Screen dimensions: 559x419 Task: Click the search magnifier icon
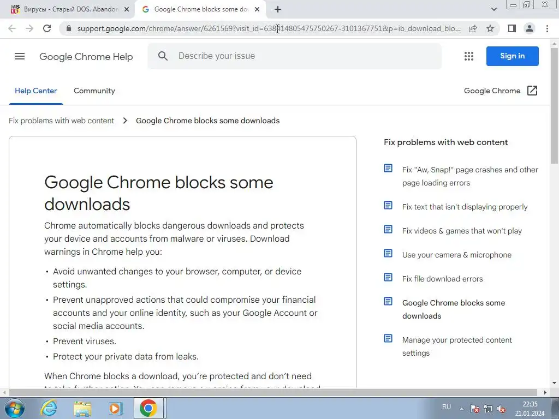pyautogui.click(x=163, y=56)
